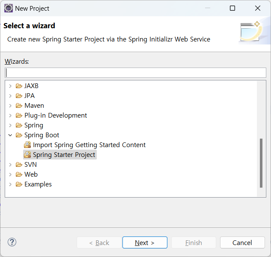This screenshot has height=257, width=271.
Task: Expand the Web category arrow
Action: (x=10, y=174)
